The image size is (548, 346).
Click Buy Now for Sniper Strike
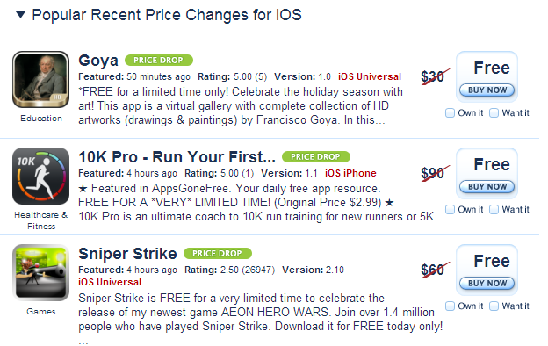[487, 283]
